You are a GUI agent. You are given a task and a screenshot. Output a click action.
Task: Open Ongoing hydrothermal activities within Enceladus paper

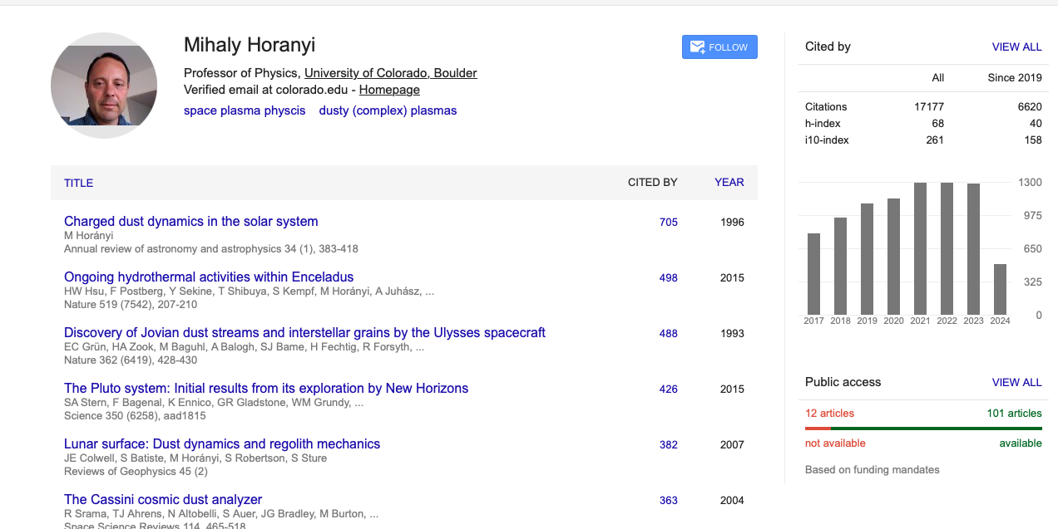[209, 277]
